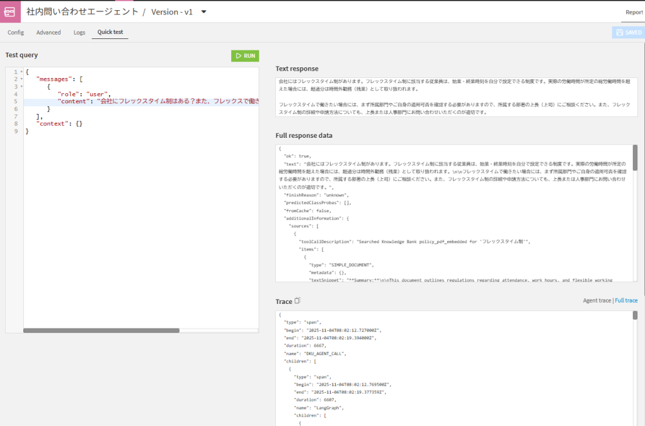Switch to Agent trace view
Image resolution: width=645 pixels, height=426 pixels.
(x=597, y=301)
